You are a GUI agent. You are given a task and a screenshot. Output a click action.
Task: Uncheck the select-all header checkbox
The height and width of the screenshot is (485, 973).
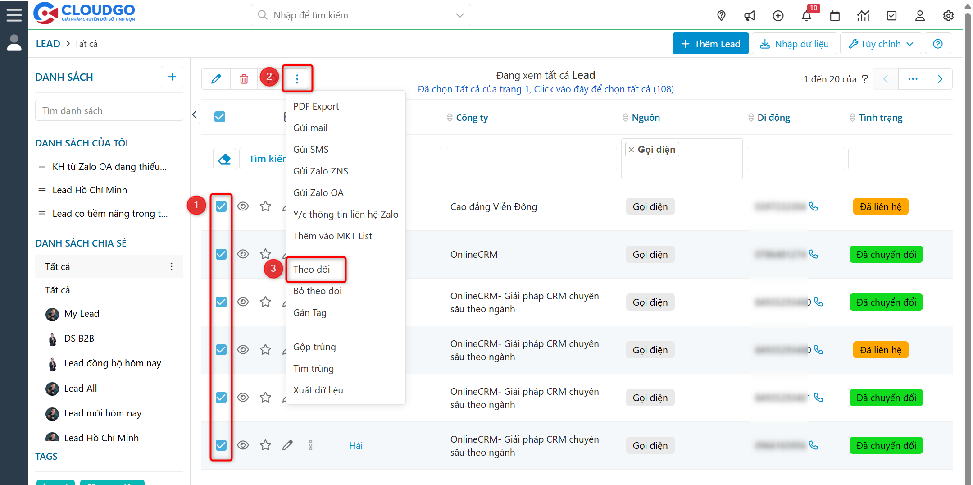220,117
